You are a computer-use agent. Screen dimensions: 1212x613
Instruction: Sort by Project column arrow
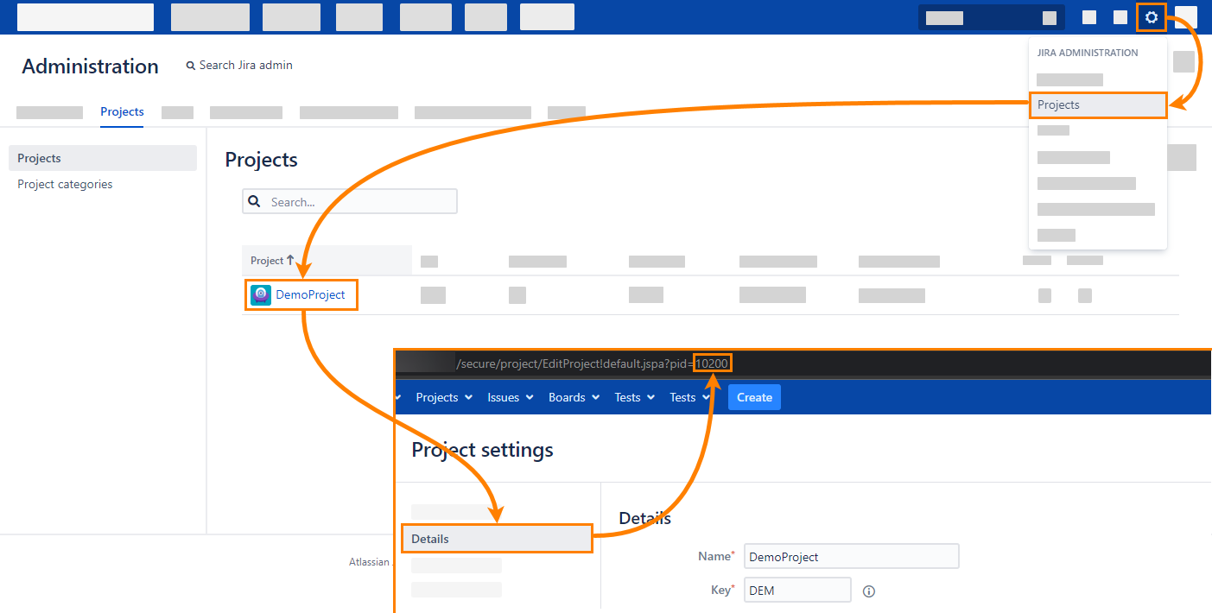[290, 260]
